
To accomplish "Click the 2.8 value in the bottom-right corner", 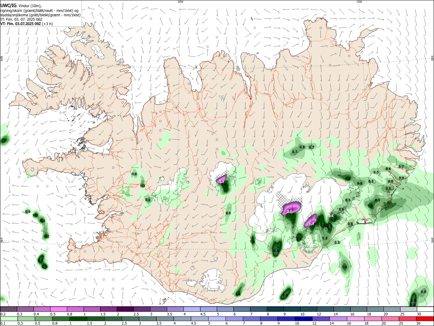I will click(413, 300).
